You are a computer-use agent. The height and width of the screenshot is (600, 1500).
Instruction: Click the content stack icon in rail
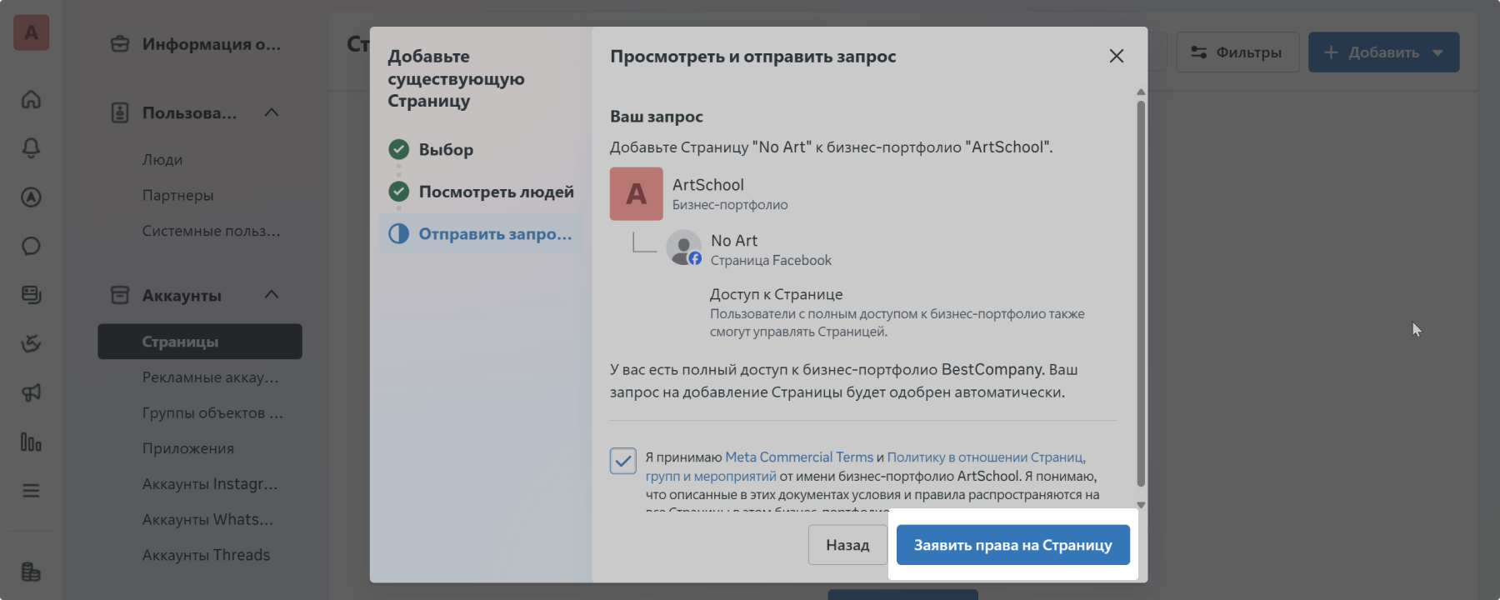31,295
